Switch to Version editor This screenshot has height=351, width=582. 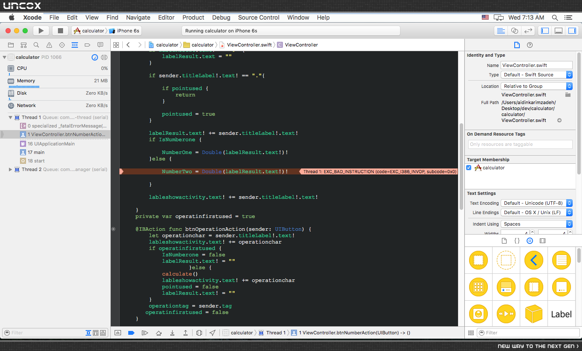click(528, 31)
